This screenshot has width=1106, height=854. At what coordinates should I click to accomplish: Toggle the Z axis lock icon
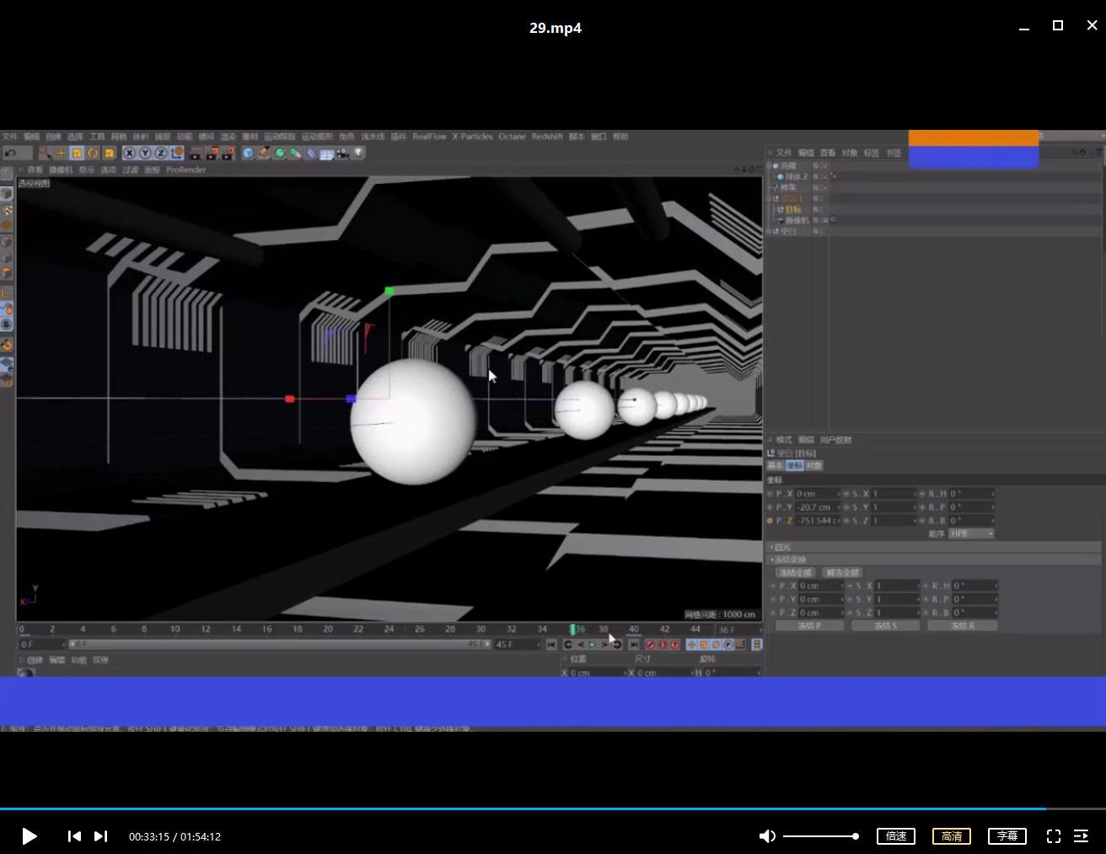coord(160,153)
